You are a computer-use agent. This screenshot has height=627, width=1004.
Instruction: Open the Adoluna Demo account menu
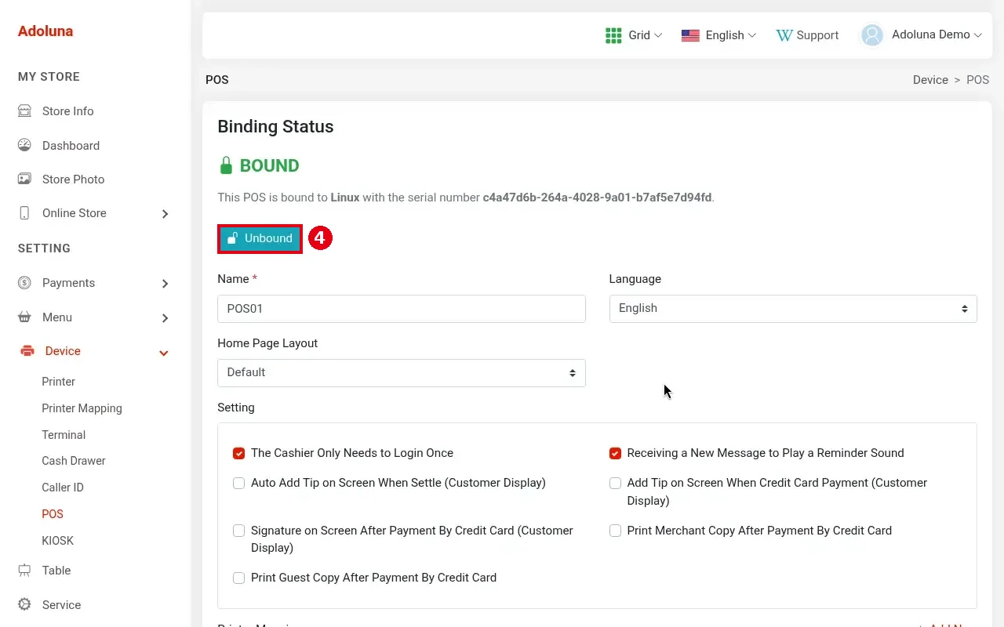click(x=922, y=35)
